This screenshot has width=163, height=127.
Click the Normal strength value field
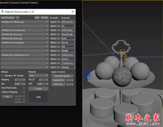(x=54, y=43)
